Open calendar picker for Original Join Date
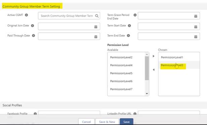This screenshot has height=125, width=207. click(96, 27)
